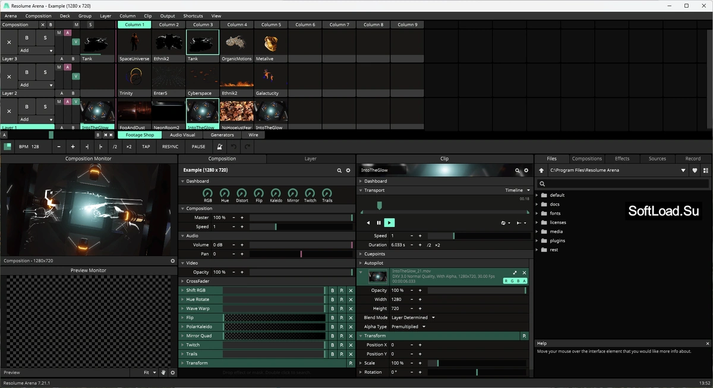Open Composition Monitor gear settings
Image resolution: width=713 pixels, height=388 pixels.
point(173,261)
